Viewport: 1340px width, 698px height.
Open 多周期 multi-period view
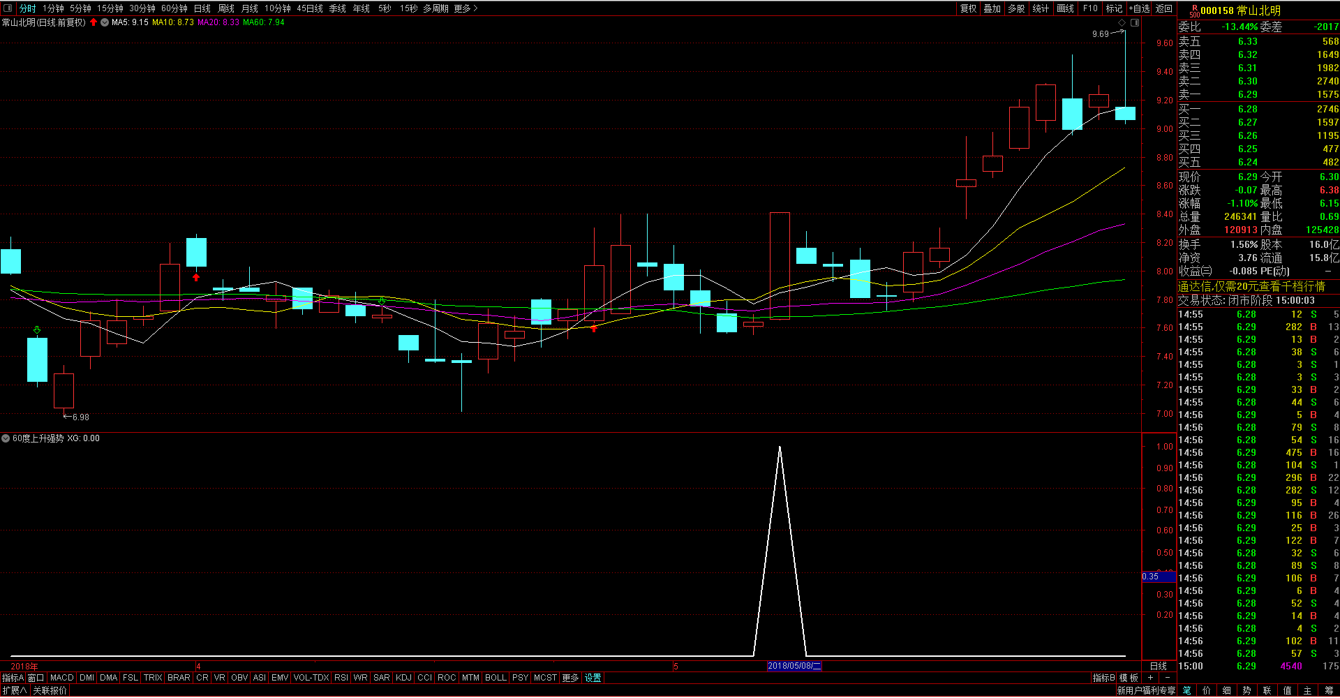point(435,8)
